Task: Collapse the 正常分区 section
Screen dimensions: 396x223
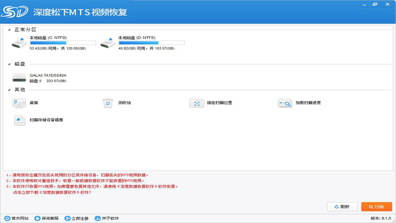Action: tap(10, 30)
